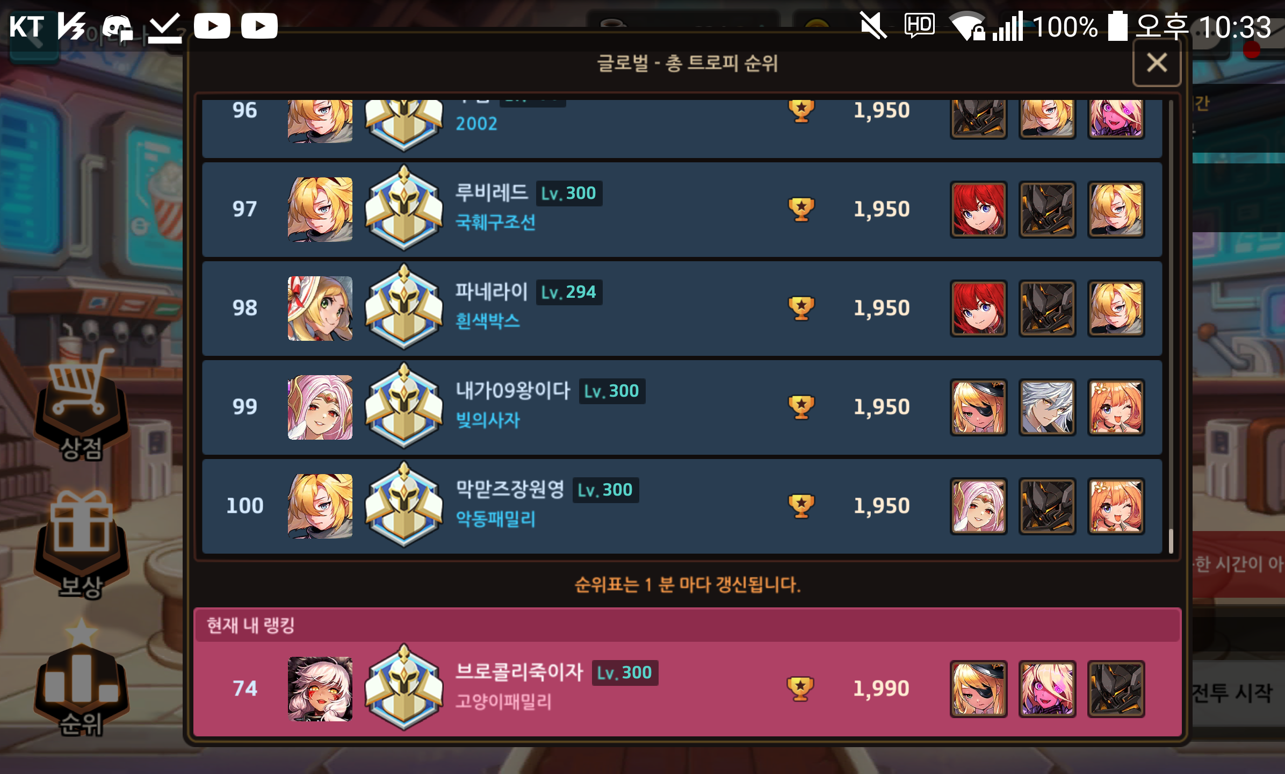Open guild name 국훼구조선

tap(495, 222)
